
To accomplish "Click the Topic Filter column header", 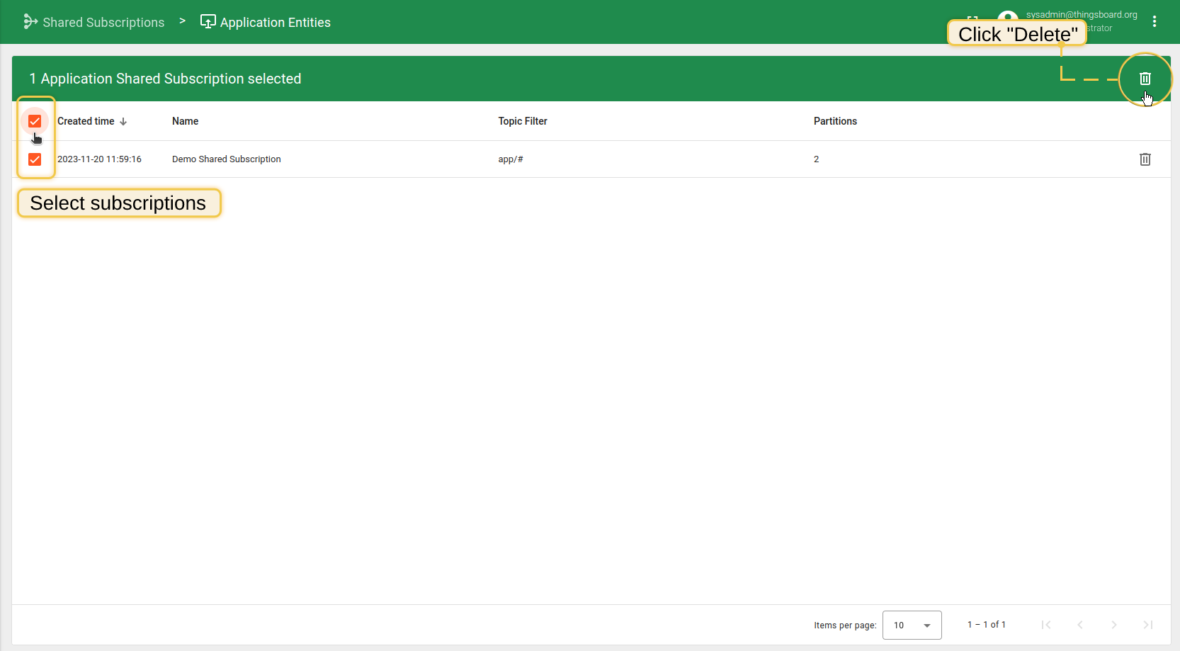I will pyautogui.click(x=522, y=121).
